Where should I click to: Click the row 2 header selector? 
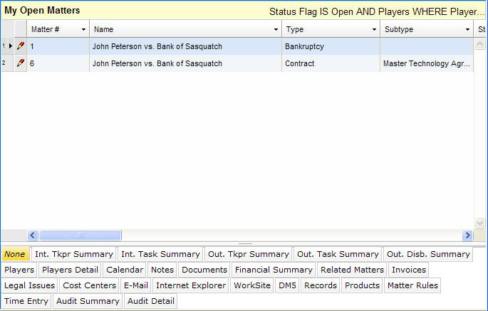(7, 63)
